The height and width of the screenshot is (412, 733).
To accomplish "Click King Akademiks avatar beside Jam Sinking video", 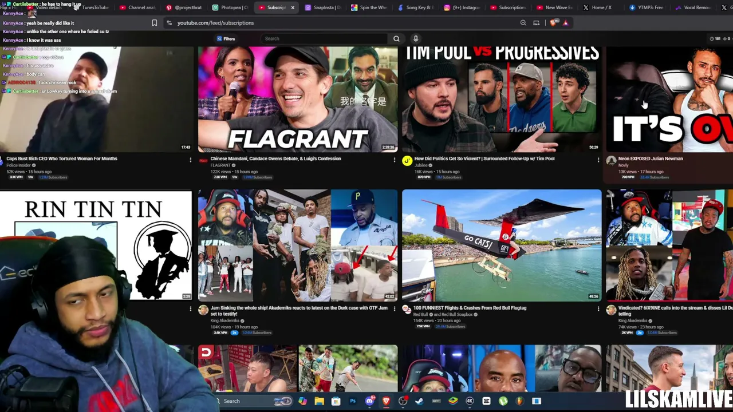I will point(203,310).
